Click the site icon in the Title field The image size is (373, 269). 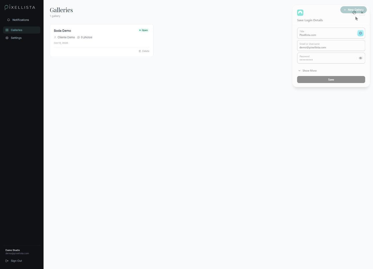(x=360, y=33)
